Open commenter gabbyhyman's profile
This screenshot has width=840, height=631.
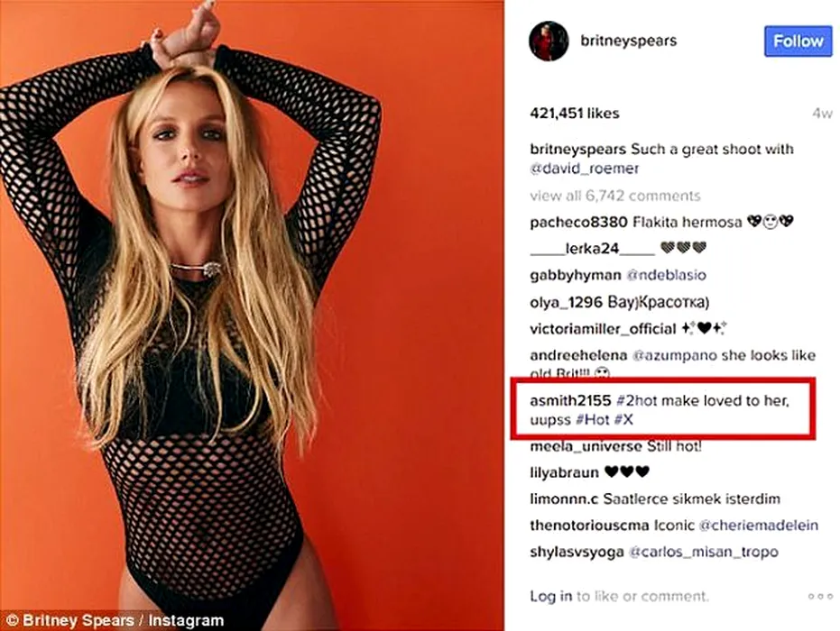tap(575, 275)
